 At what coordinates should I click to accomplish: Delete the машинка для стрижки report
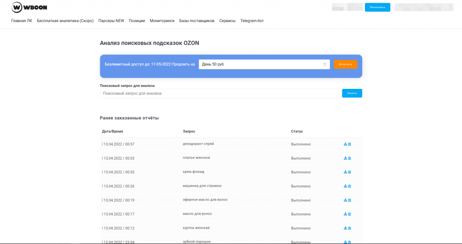[x=350, y=186]
